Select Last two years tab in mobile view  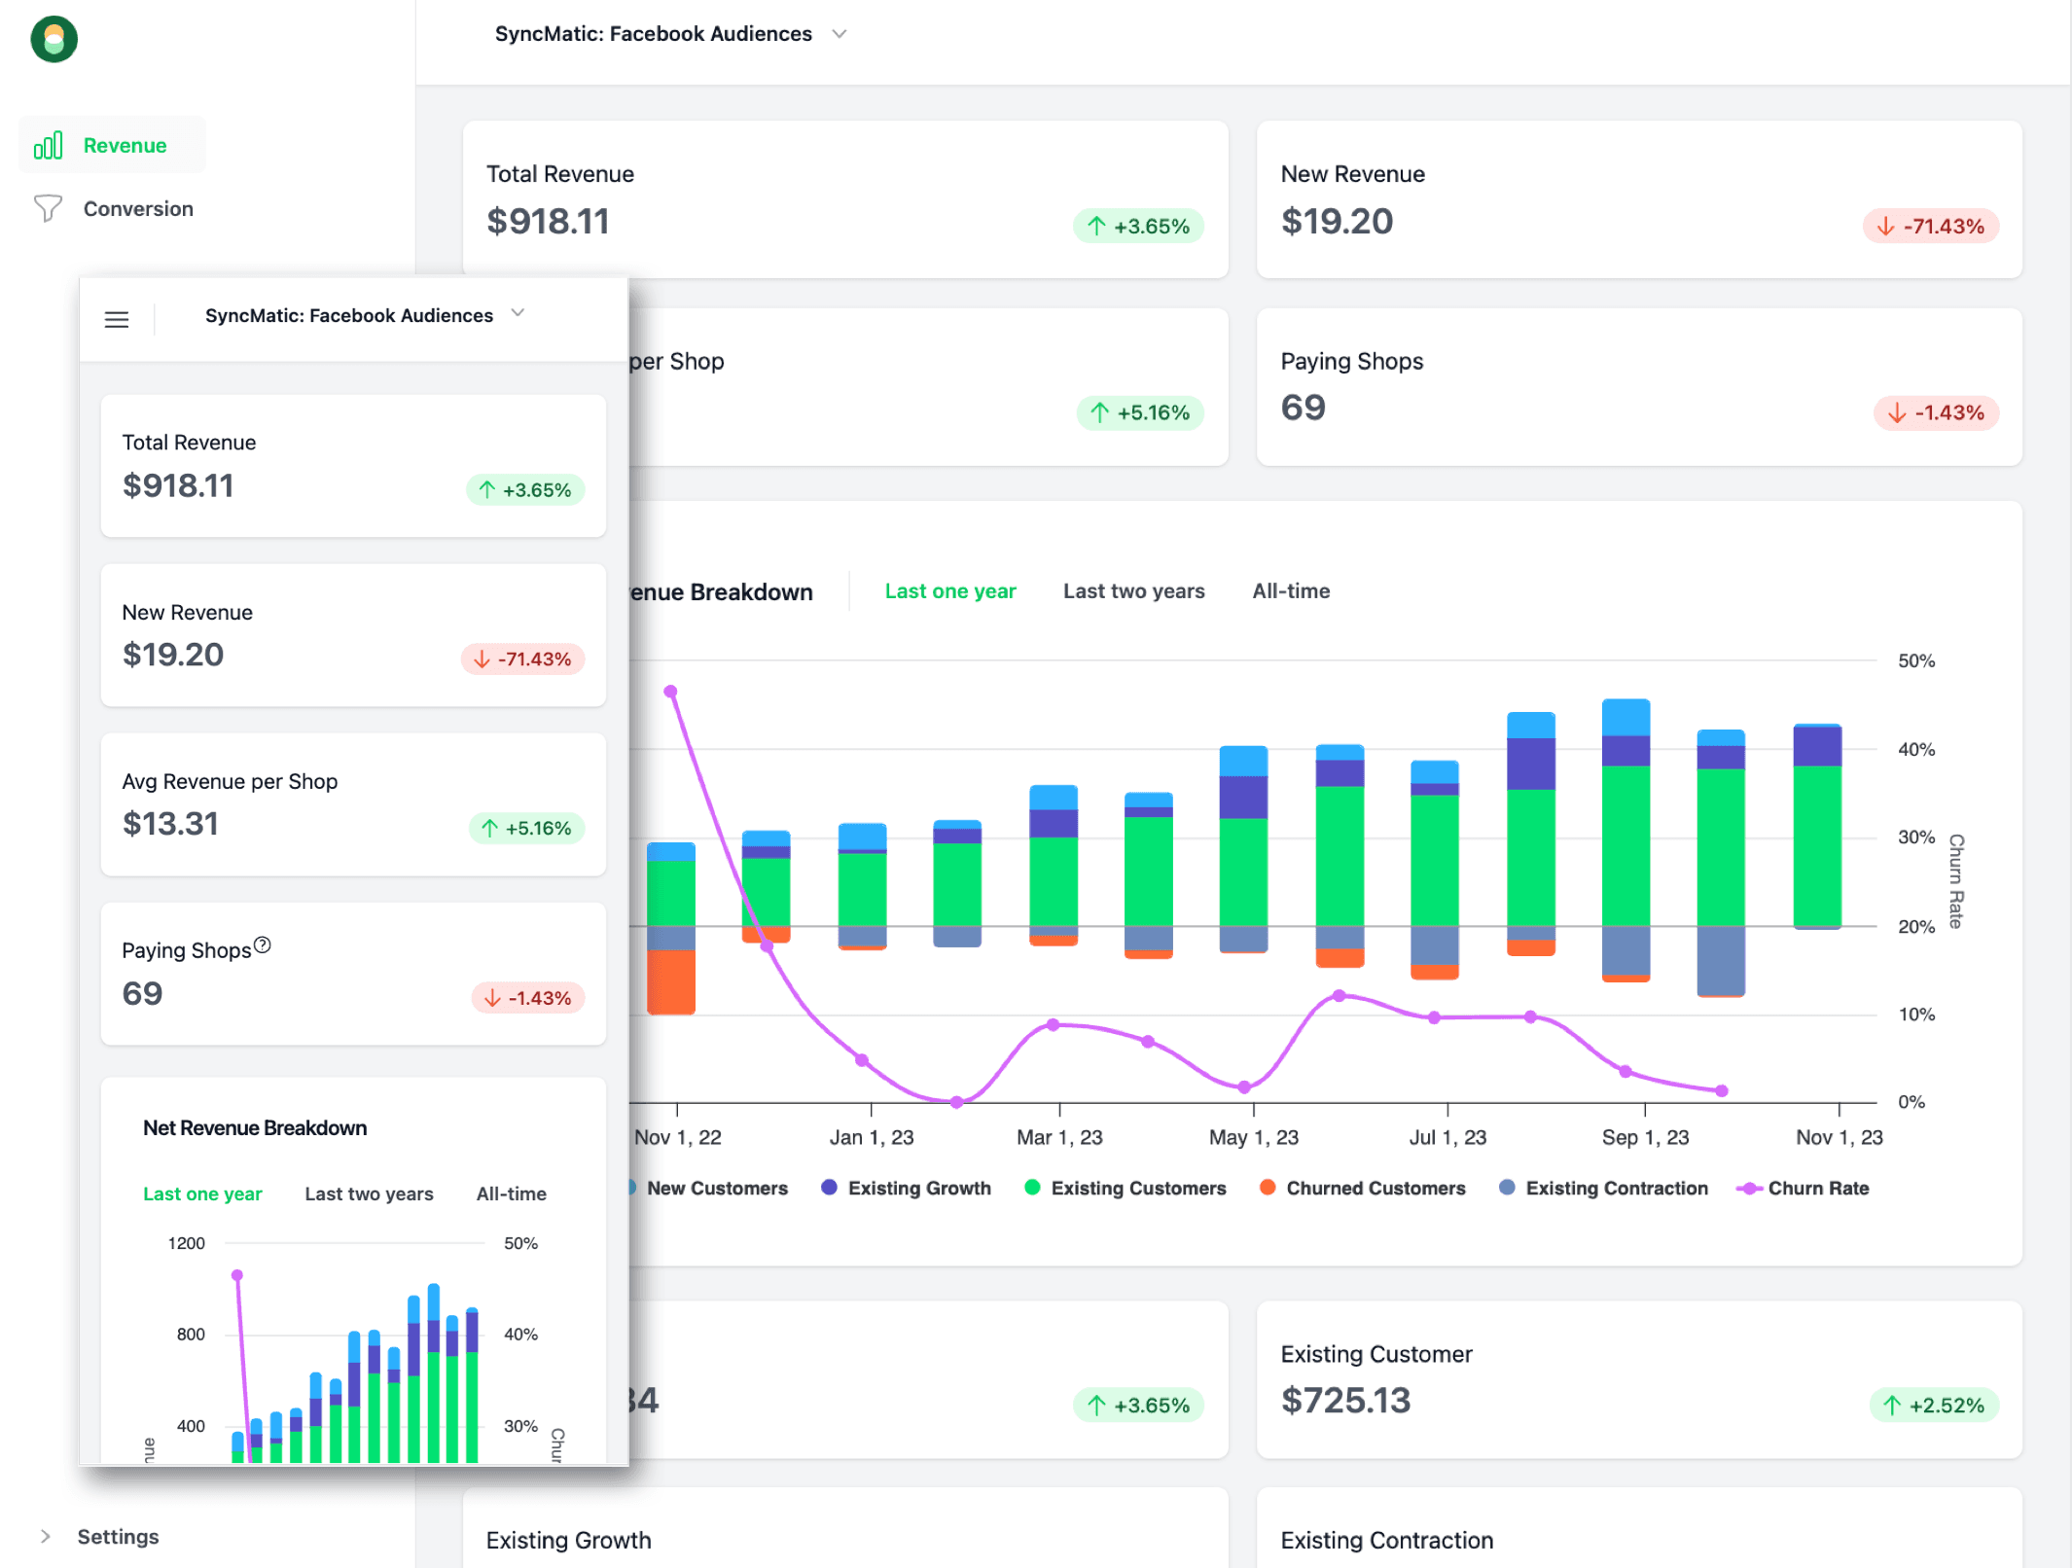(369, 1194)
